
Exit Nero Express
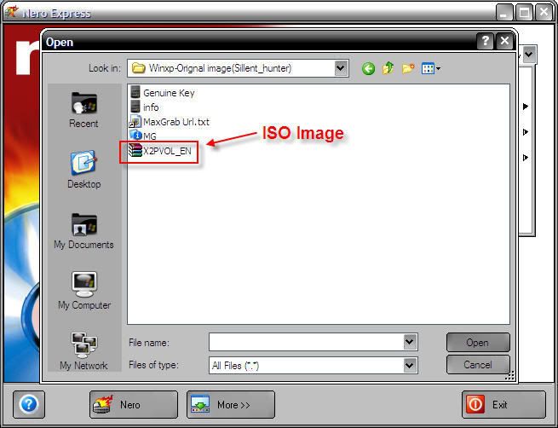[503, 404]
